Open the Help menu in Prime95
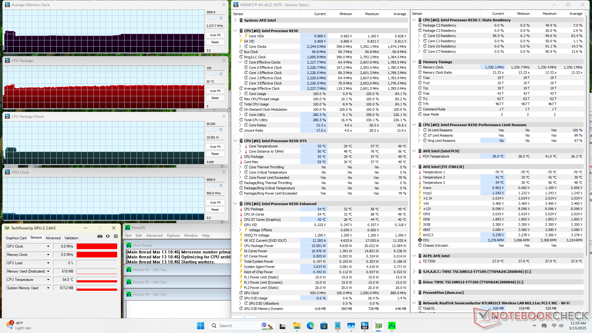The image size is (592, 333). 206,236
